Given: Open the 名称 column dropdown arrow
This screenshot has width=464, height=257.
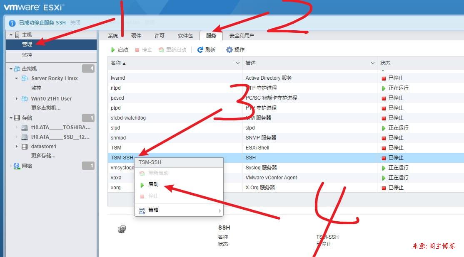Looking at the screenshot, I should click(x=237, y=63).
